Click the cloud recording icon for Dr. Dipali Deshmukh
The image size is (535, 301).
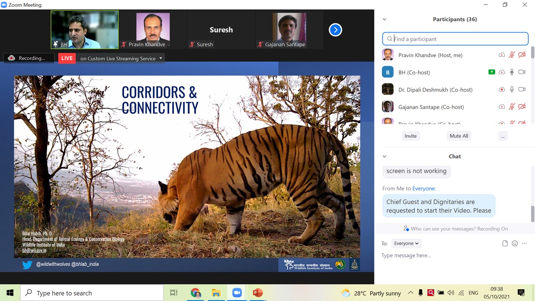tap(502, 89)
